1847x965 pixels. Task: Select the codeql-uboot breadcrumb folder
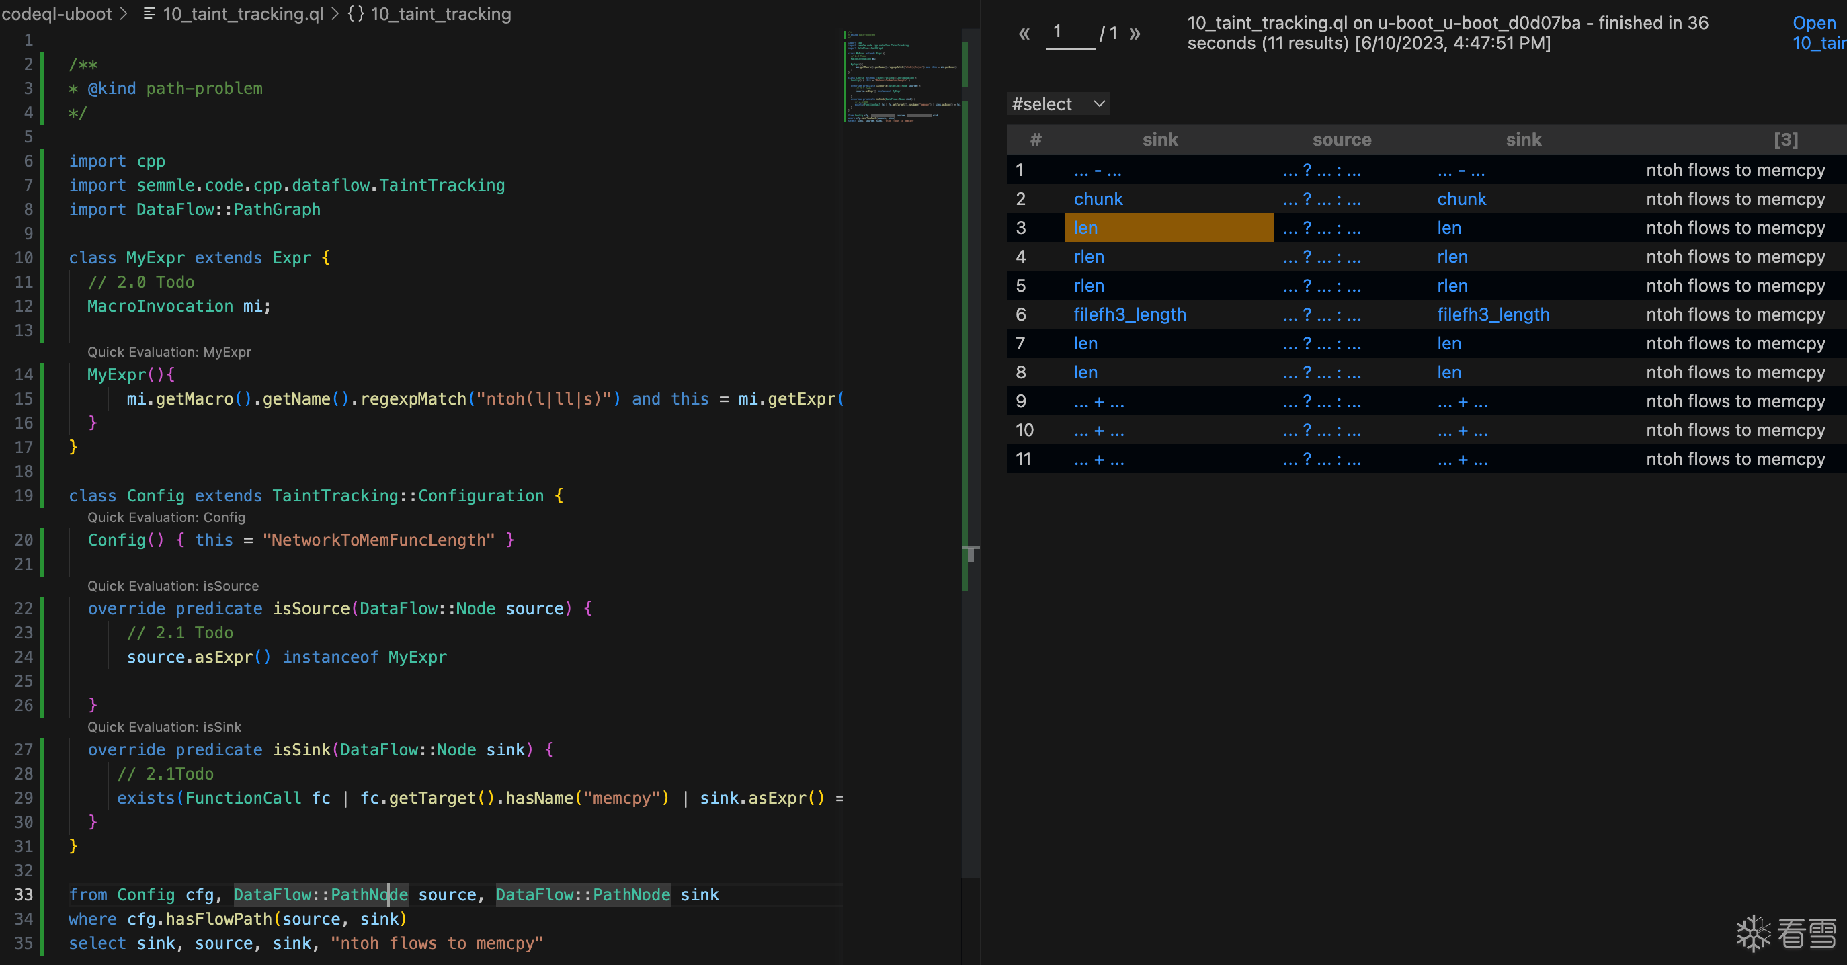click(56, 13)
